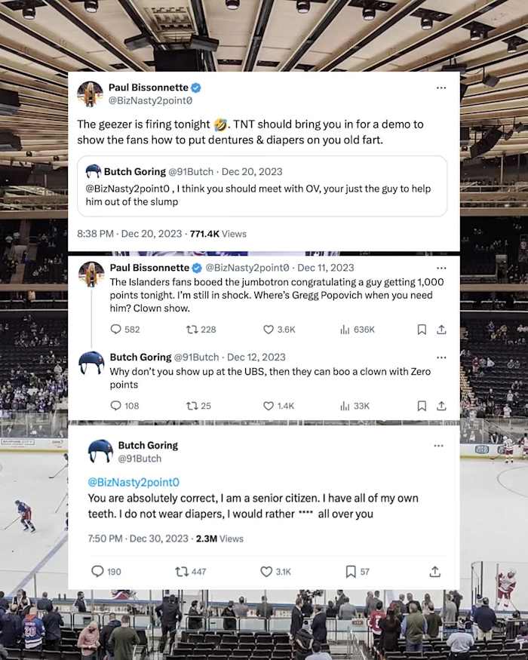Reply to the Dec 11 Islanders booing tweet
This screenshot has width=528, height=660.
coord(115,330)
